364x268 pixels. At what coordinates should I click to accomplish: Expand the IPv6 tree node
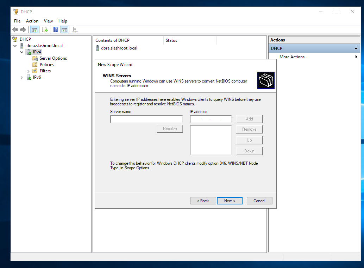point(22,77)
